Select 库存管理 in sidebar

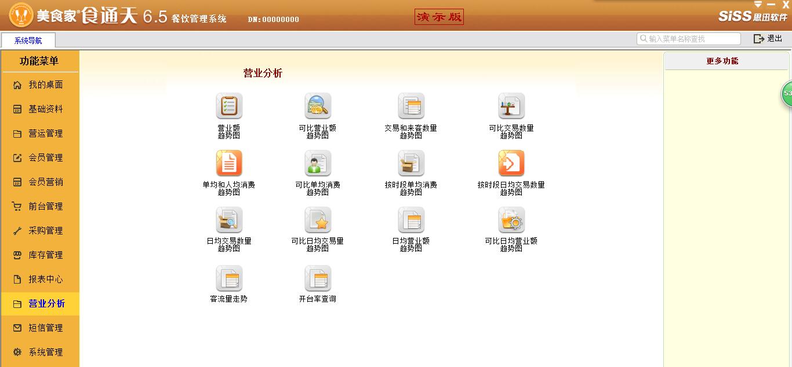tap(39, 255)
